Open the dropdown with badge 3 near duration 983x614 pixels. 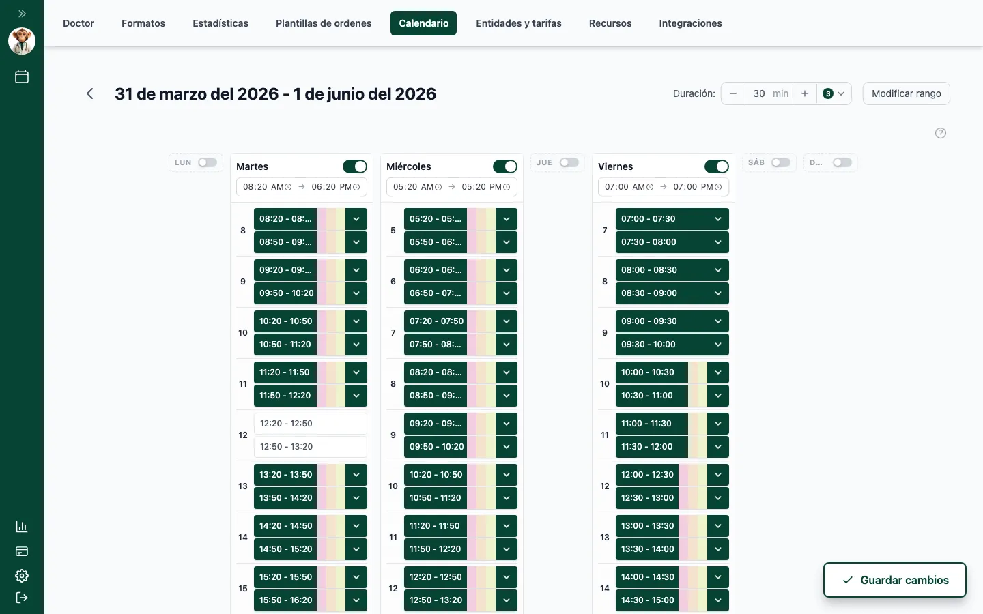tap(834, 93)
